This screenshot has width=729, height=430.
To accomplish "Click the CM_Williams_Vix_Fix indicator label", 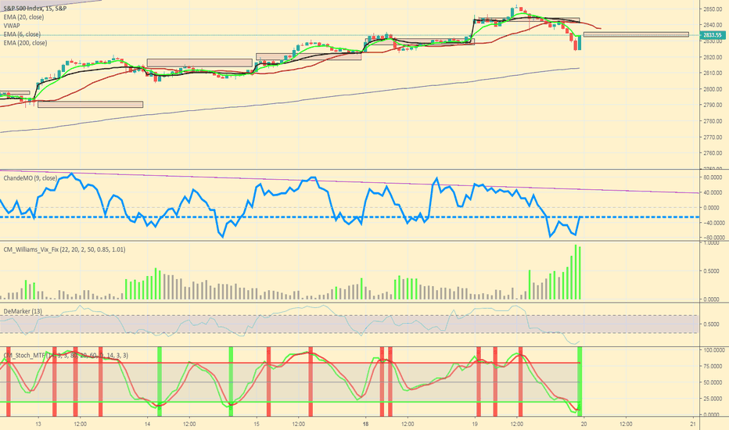I will (x=64, y=249).
